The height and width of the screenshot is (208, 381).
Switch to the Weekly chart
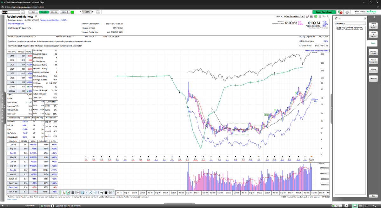44,12
